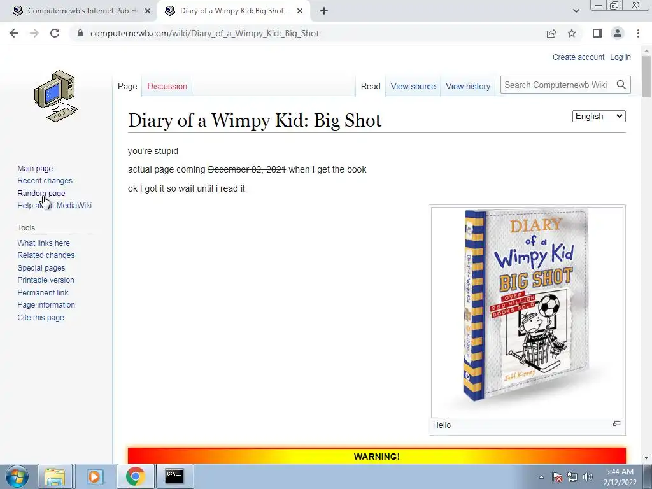This screenshot has width=652, height=489.
Task: Click the padlock site info icon
Action: [x=80, y=33]
